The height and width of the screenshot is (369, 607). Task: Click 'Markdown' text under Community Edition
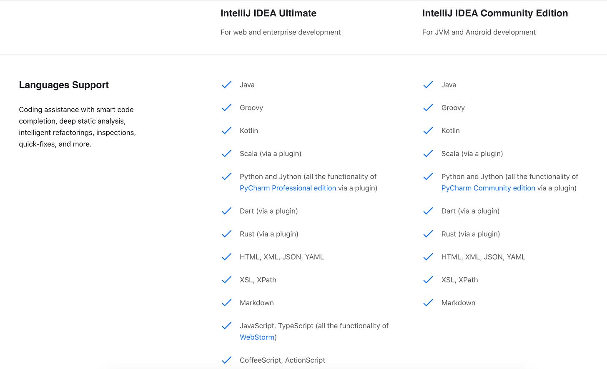[x=459, y=303]
